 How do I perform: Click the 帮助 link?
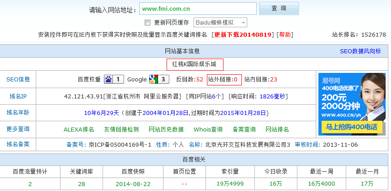coord(285,34)
